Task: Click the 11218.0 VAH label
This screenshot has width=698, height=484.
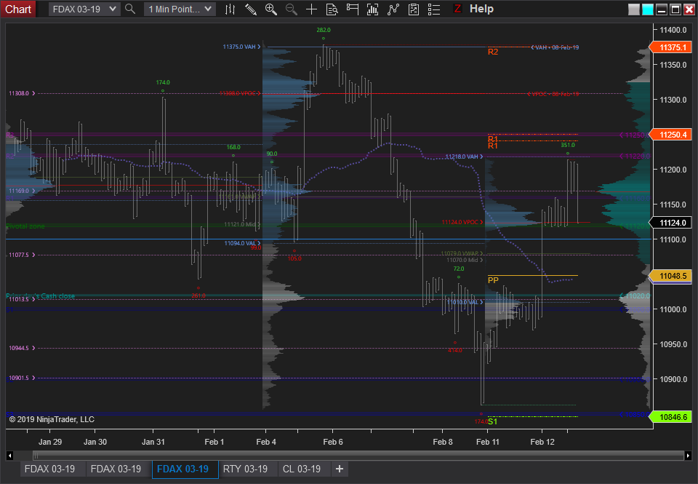Action: click(465, 156)
